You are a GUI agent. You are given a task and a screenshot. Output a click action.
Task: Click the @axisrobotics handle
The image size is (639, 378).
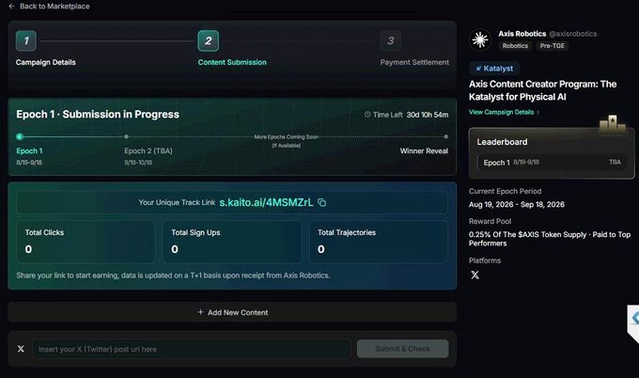coord(573,34)
